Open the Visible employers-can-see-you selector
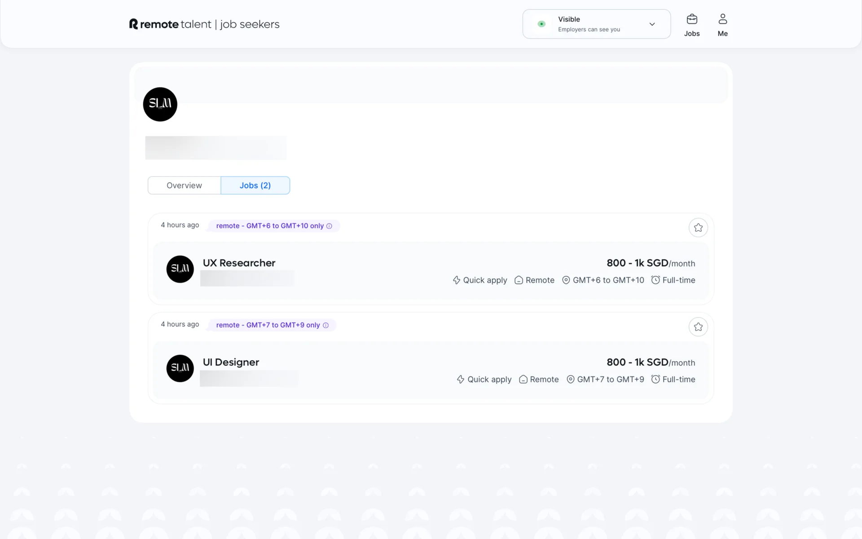 [589, 24]
